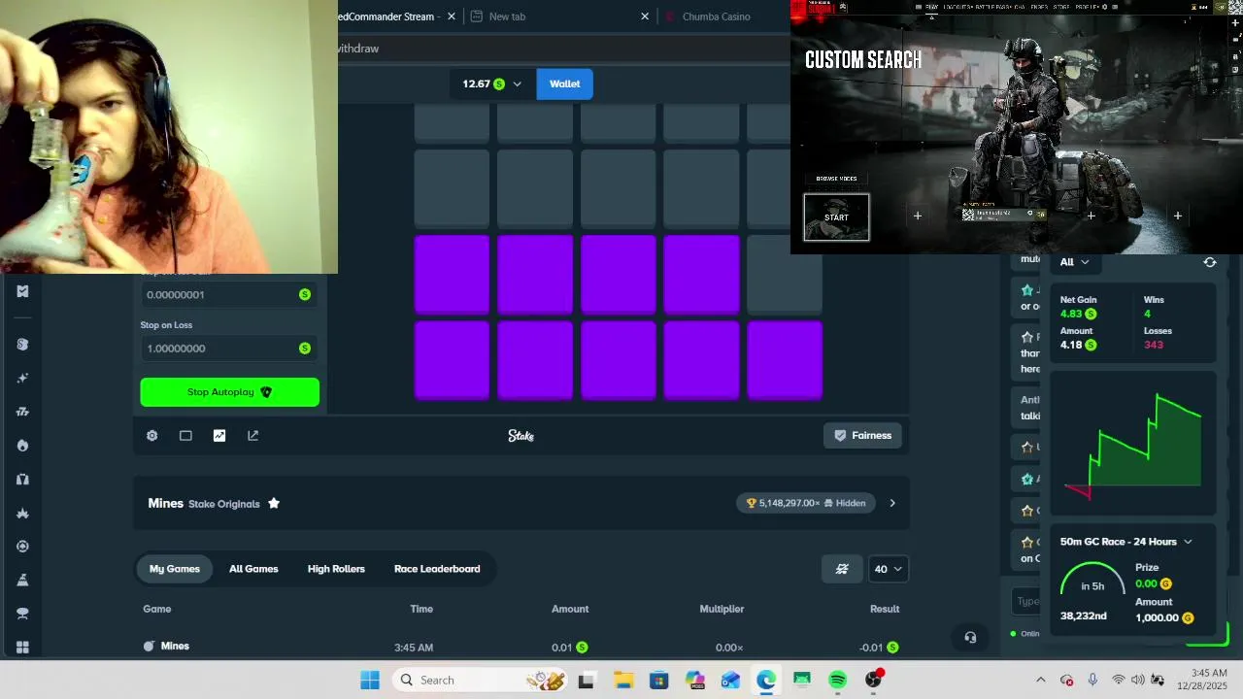
Task: Toggle theatre mode rectangle icon
Action: [x=185, y=436]
